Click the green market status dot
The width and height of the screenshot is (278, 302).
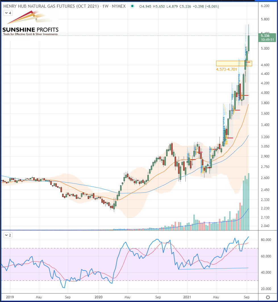[x=132, y=6]
